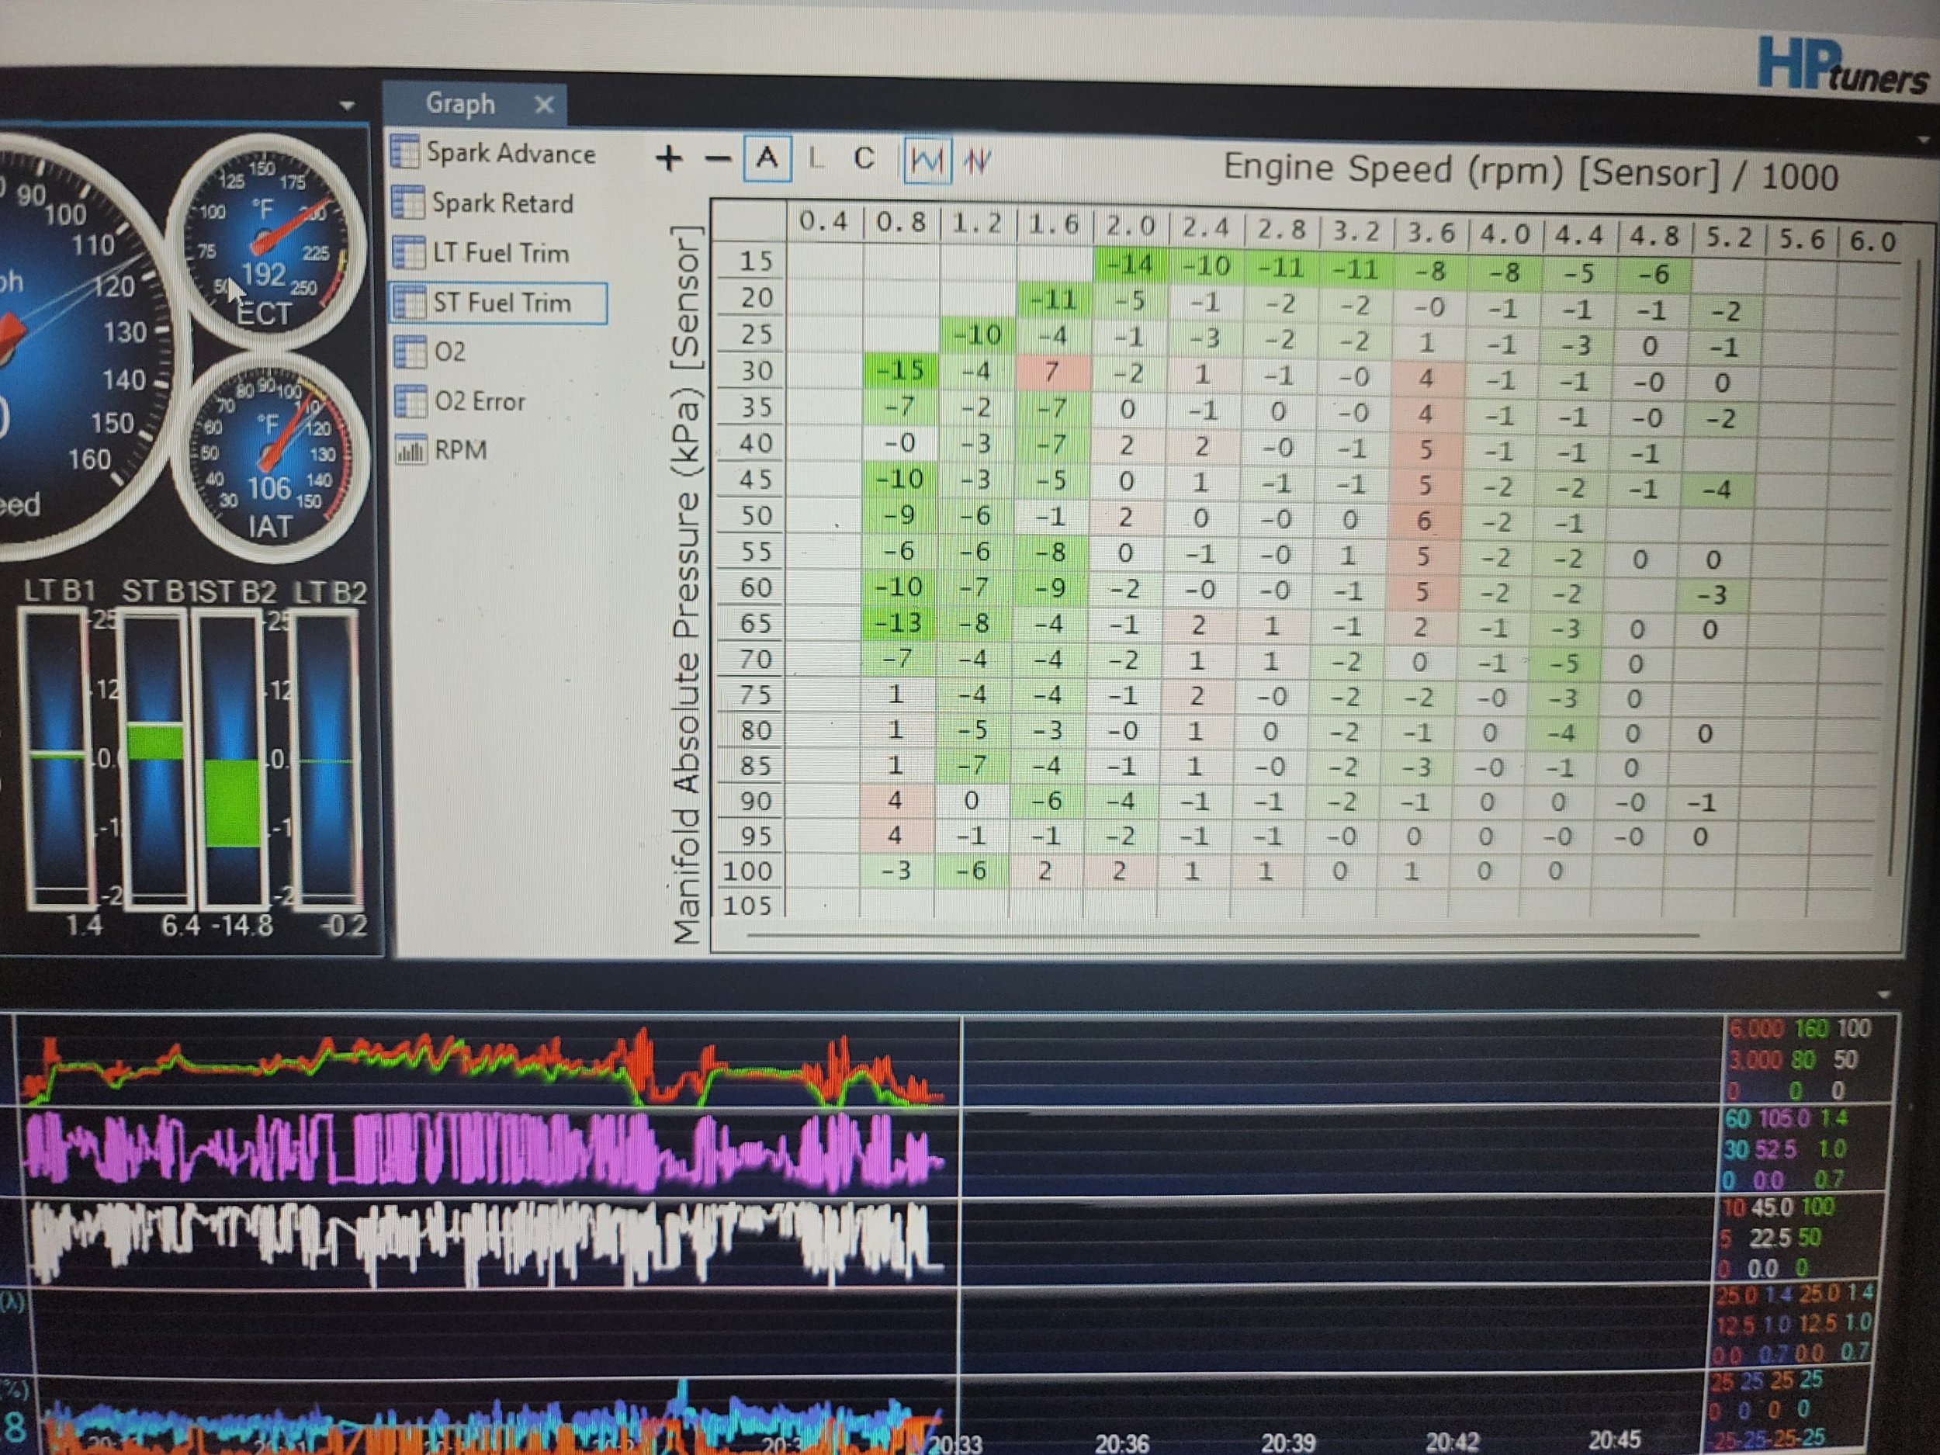Click the 20:39 timeline marker
The image size is (1940, 1455).
(1287, 1442)
